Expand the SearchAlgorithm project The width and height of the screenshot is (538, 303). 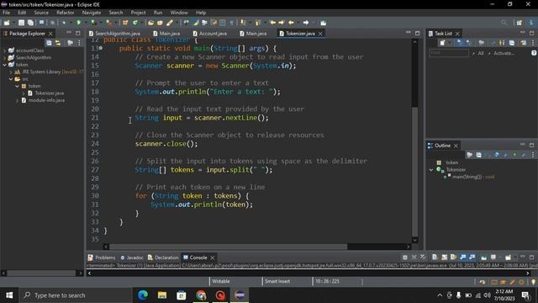[x=4, y=58]
